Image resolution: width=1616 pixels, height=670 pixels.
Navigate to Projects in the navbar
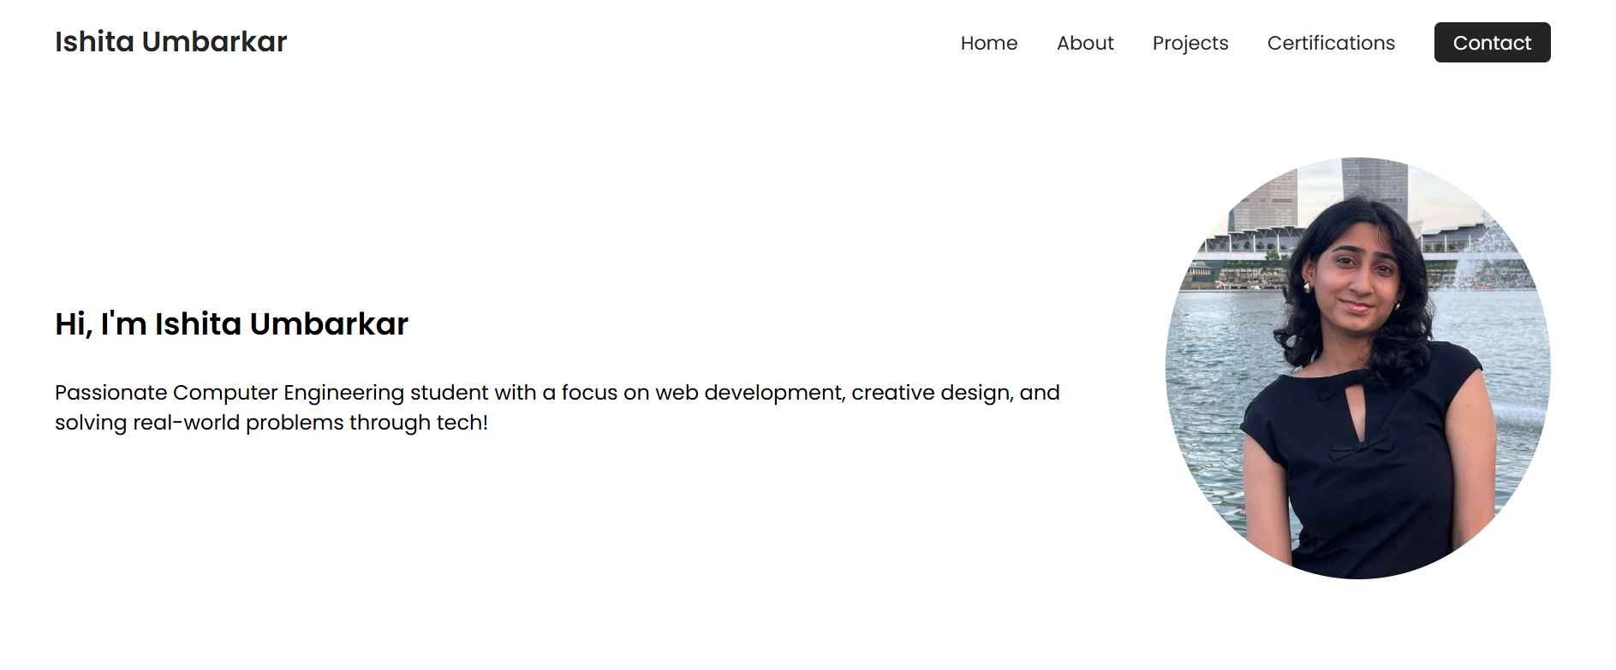coord(1190,43)
